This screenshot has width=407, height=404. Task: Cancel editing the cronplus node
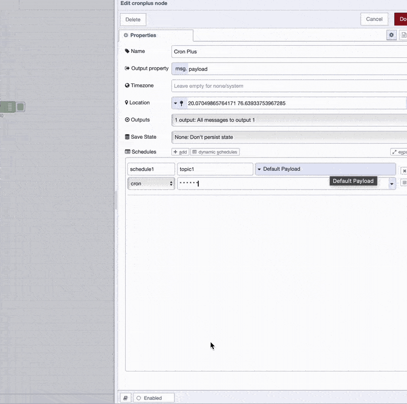(x=374, y=19)
